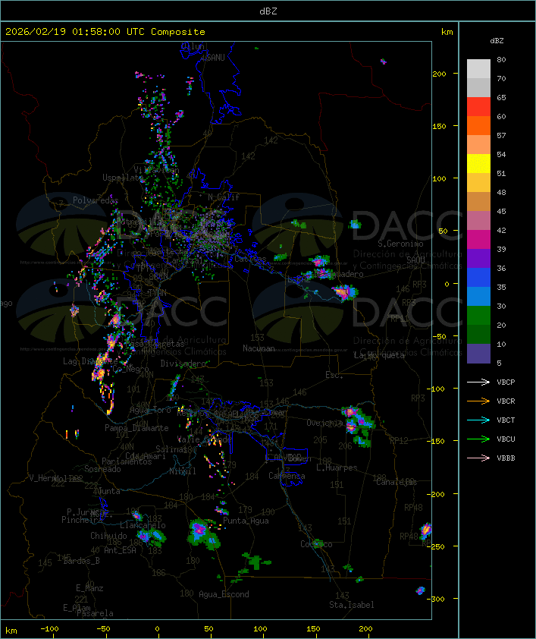Pick the light blue 30-35 dBZ swatch
This screenshot has width=536, height=639.
(478, 296)
